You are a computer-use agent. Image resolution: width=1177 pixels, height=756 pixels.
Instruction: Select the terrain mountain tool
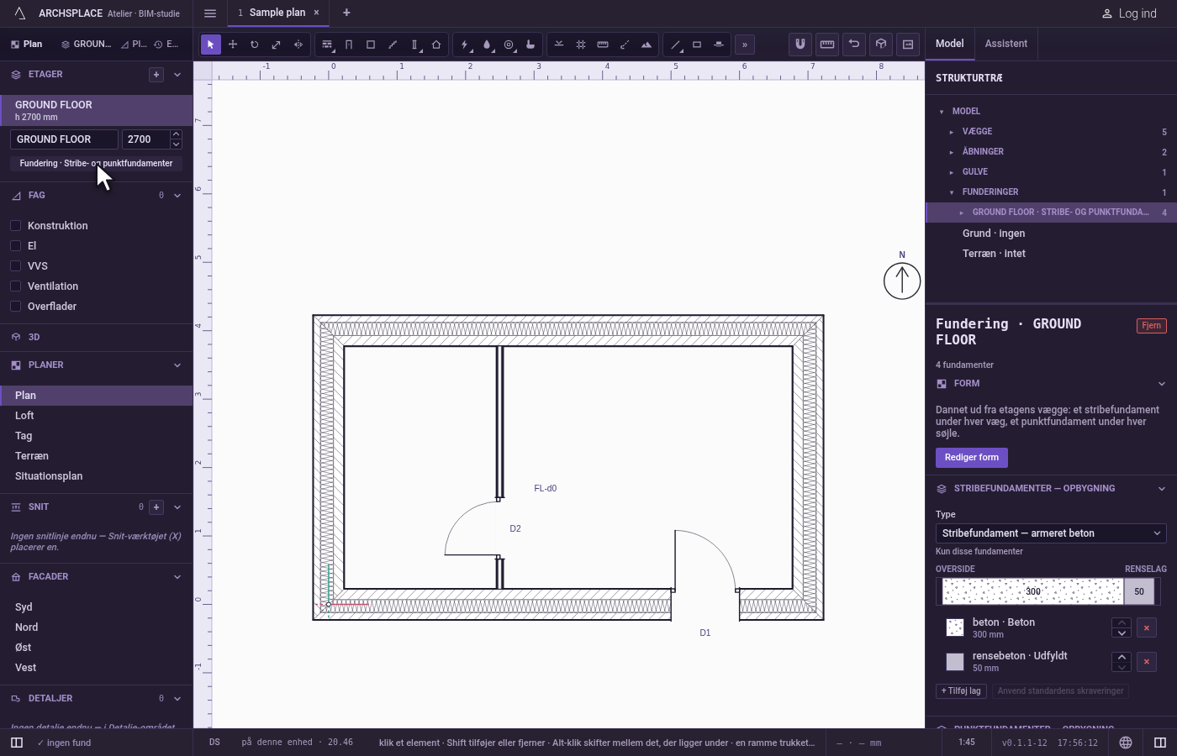[647, 45]
